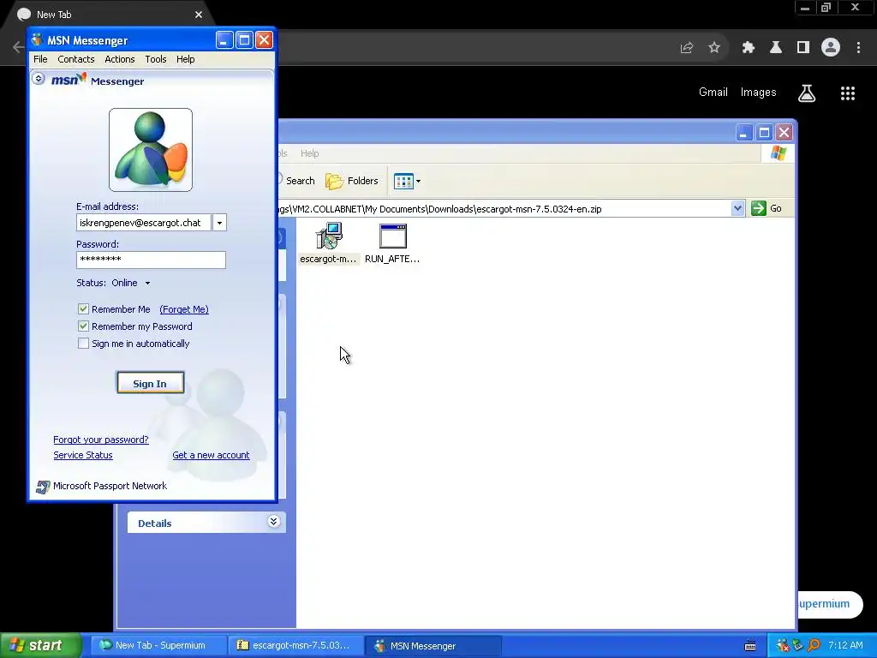The width and height of the screenshot is (877, 658).
Task: Click the flask icon in browser toolbar
Action: coord(776,48)
